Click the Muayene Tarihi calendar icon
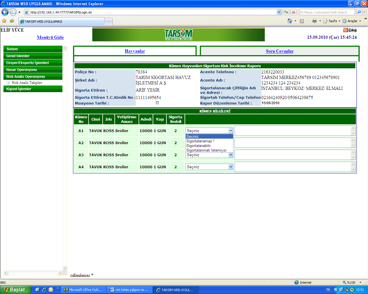368x294 pixels. coord(157,103)
